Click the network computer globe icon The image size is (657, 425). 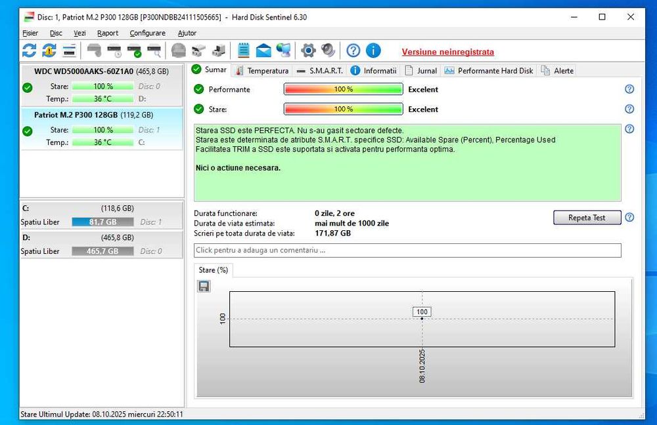click(284, 51)
